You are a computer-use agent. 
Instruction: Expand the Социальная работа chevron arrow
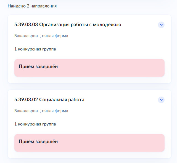pyautogui.click(x=161, y=100)
